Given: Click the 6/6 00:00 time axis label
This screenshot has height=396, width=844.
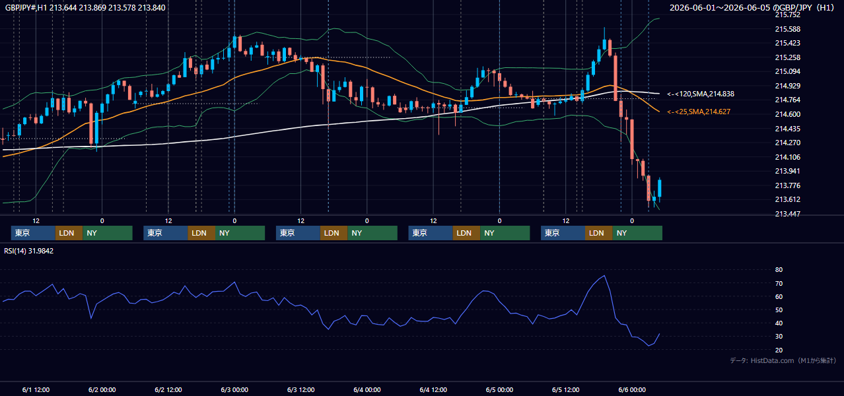Looking at the screenshot, I should 632,389.
